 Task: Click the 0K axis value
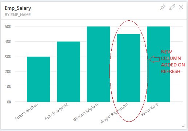9,102
